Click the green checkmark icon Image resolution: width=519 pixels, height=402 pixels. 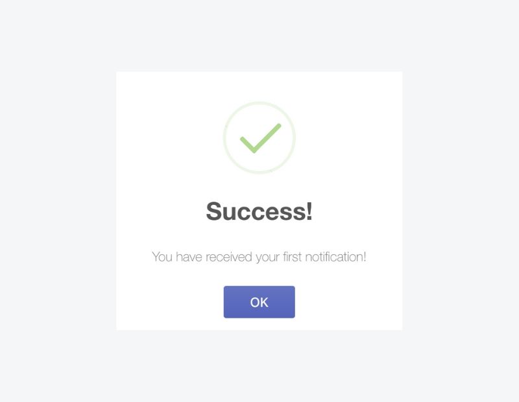click(261, 138)
